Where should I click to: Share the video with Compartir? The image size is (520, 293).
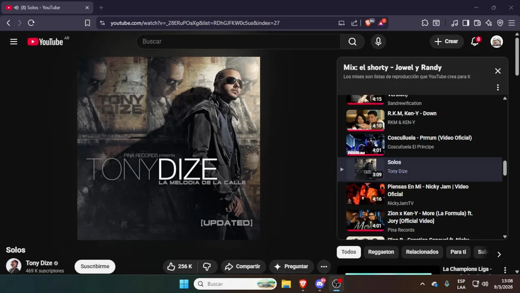pos(243,267)
